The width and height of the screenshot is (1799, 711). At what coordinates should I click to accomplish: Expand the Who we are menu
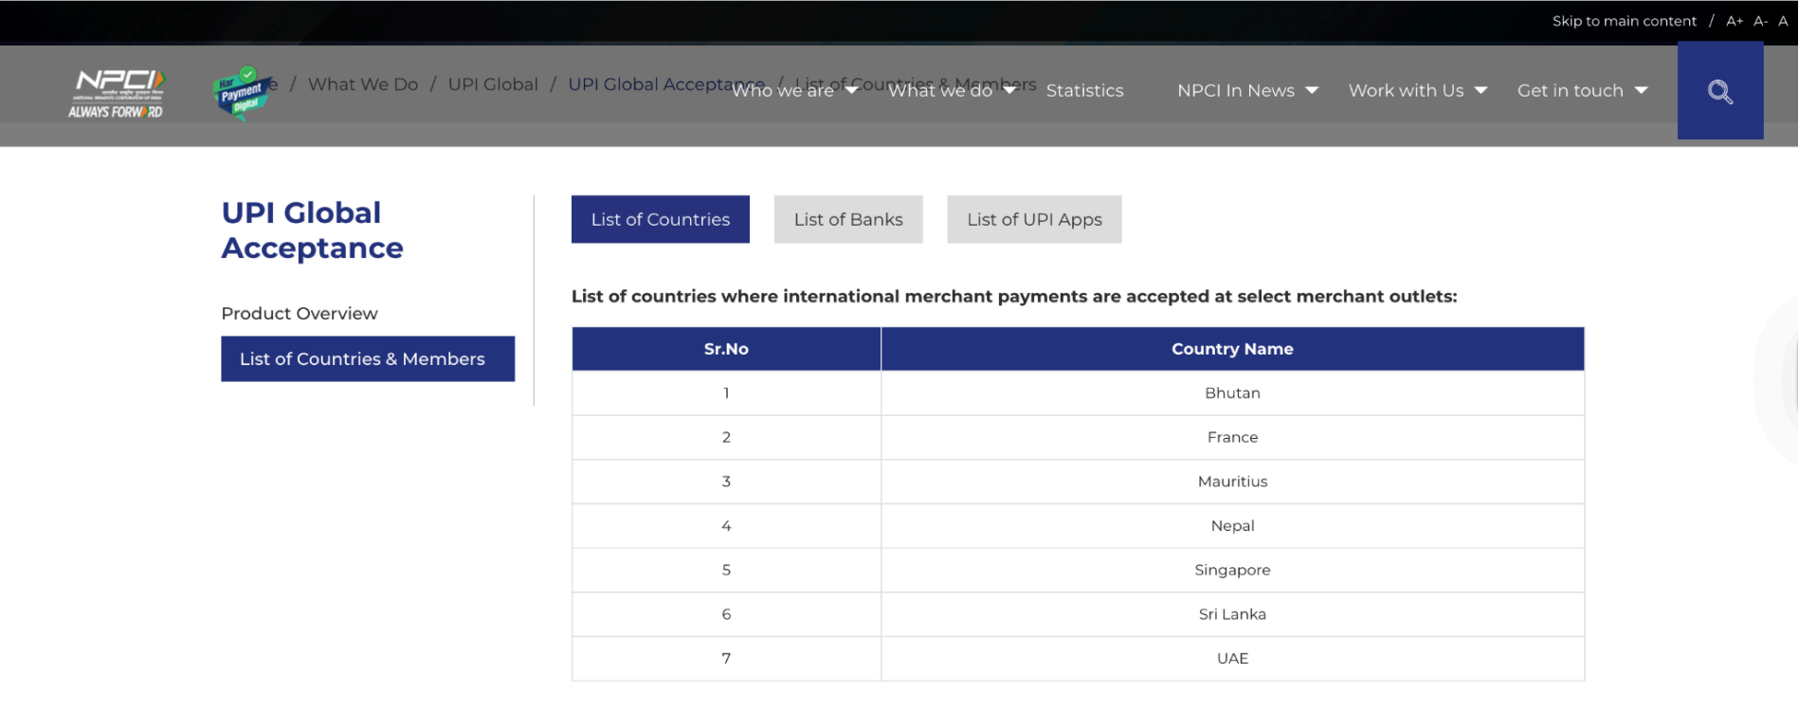(x=794, y=91)
